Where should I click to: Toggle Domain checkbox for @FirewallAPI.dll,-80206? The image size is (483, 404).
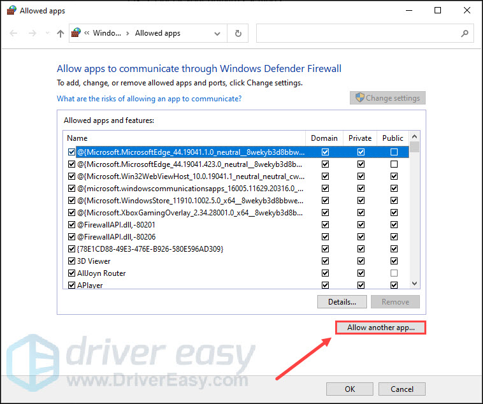tap(325, 236)
